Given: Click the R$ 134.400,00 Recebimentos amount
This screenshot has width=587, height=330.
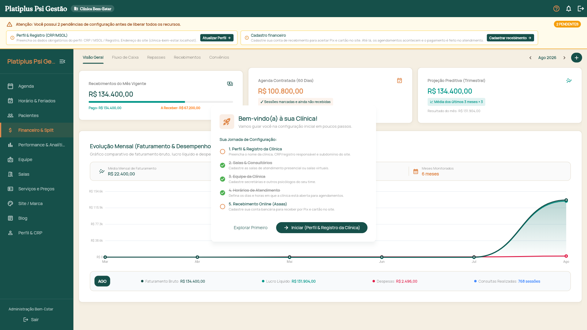Looking at the screenshot, I should click(x=111, y=94).
